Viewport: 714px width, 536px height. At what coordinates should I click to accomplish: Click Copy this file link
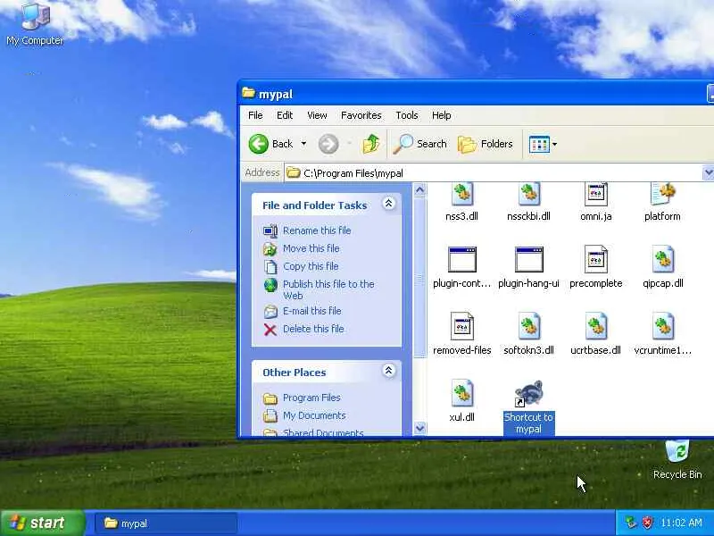click(x=311, y=266)
